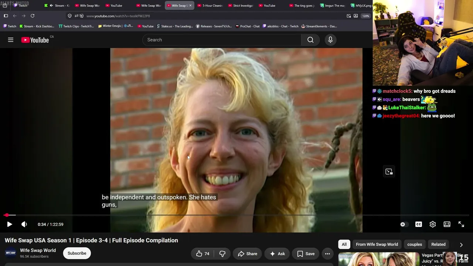Toggle the browser sidebar
Viewport: 473px width, 266px height.
pos(6,16)
